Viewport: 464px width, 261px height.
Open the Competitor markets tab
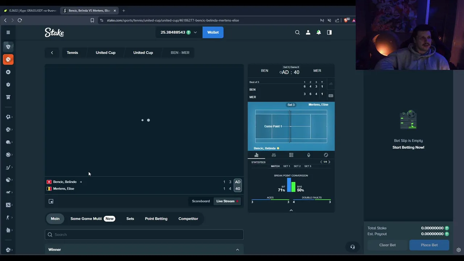point(188,219)
